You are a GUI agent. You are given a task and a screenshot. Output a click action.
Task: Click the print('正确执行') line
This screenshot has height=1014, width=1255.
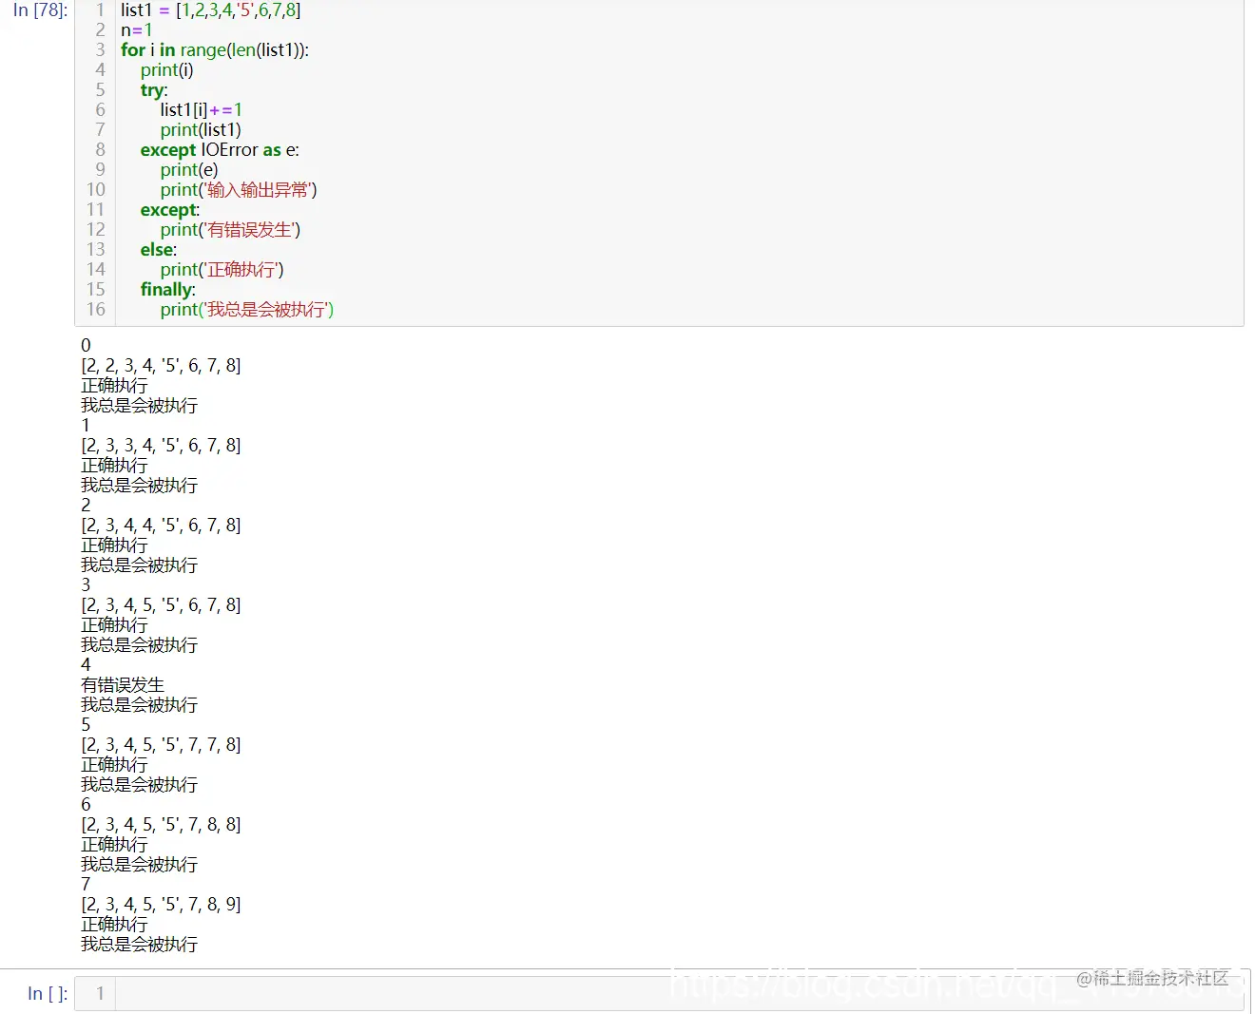[x=222, y=270]
